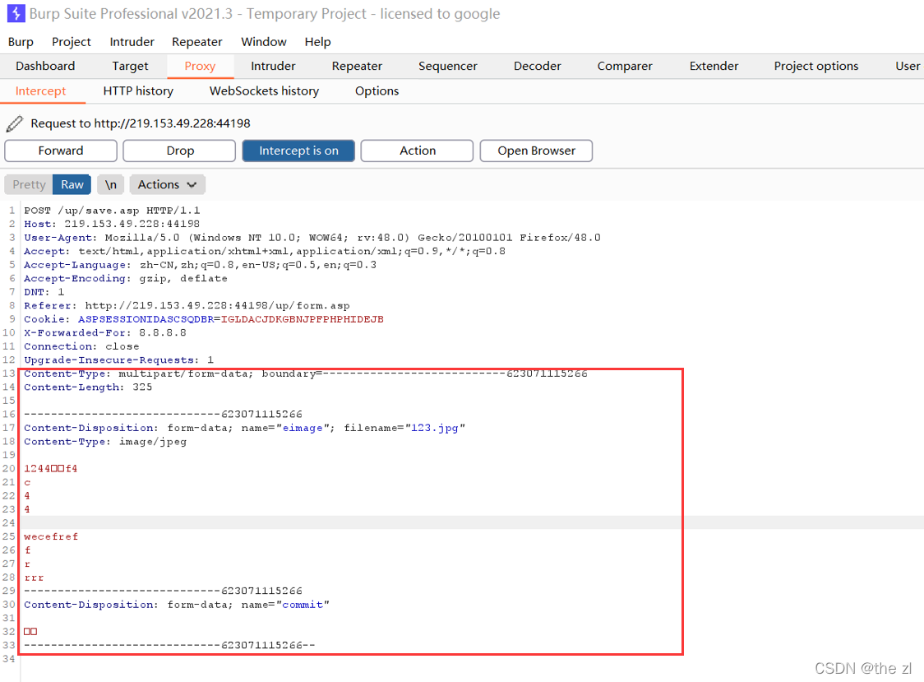
Task: Click the User-Agent header line
Action: tap(312, 238)
